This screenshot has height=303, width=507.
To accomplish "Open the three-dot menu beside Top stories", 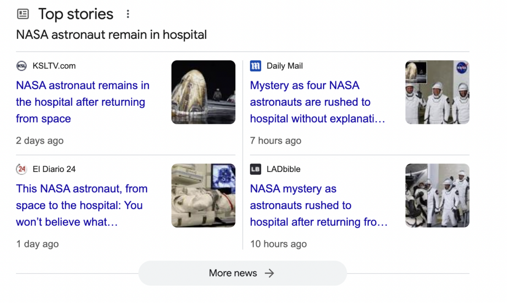I will tap(128, 14).
